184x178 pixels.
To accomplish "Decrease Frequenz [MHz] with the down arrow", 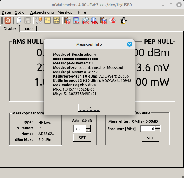I will [x=158, y=130].
